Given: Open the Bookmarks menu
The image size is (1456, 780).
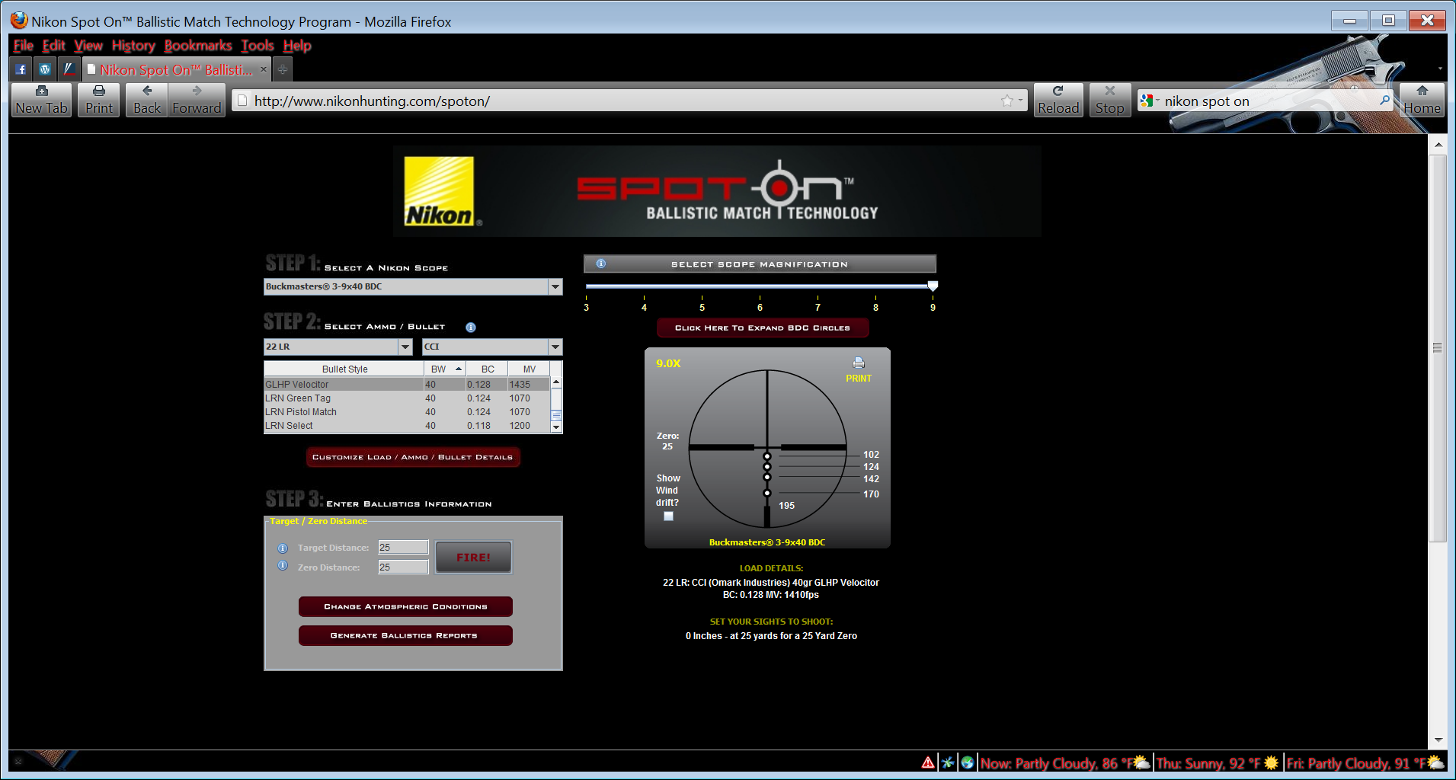Looking at the screenshot, I should coord(198,46).
